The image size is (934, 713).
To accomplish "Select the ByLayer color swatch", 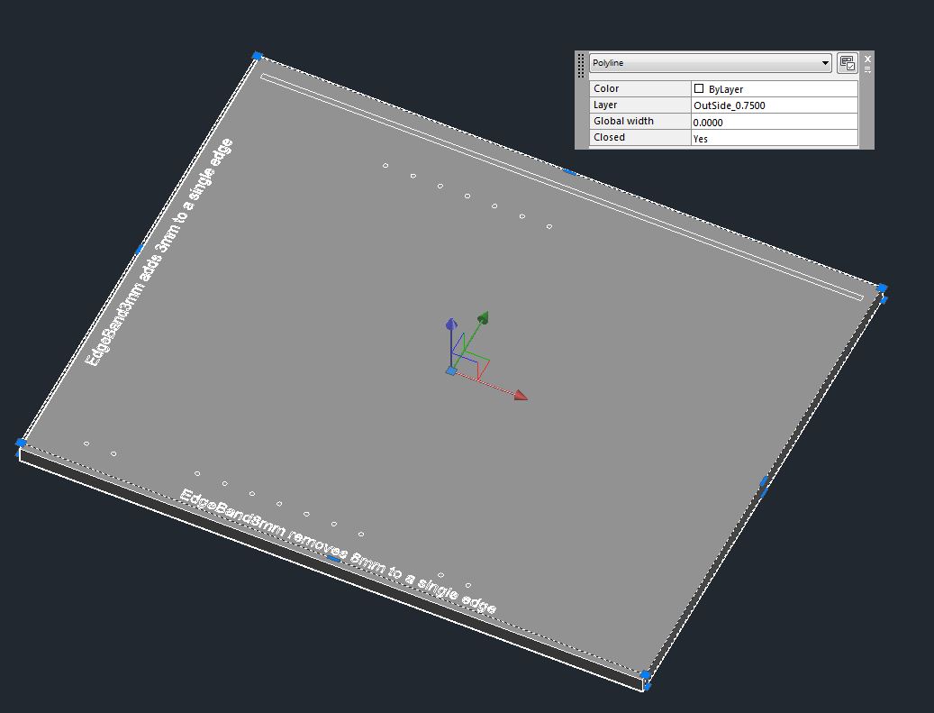I will point(700,87).
